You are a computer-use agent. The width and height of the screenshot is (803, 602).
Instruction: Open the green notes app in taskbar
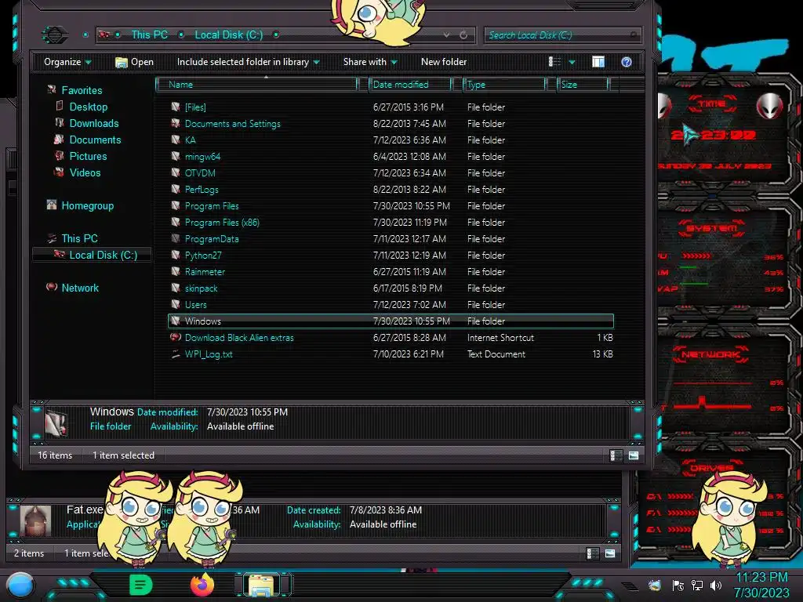140,585
